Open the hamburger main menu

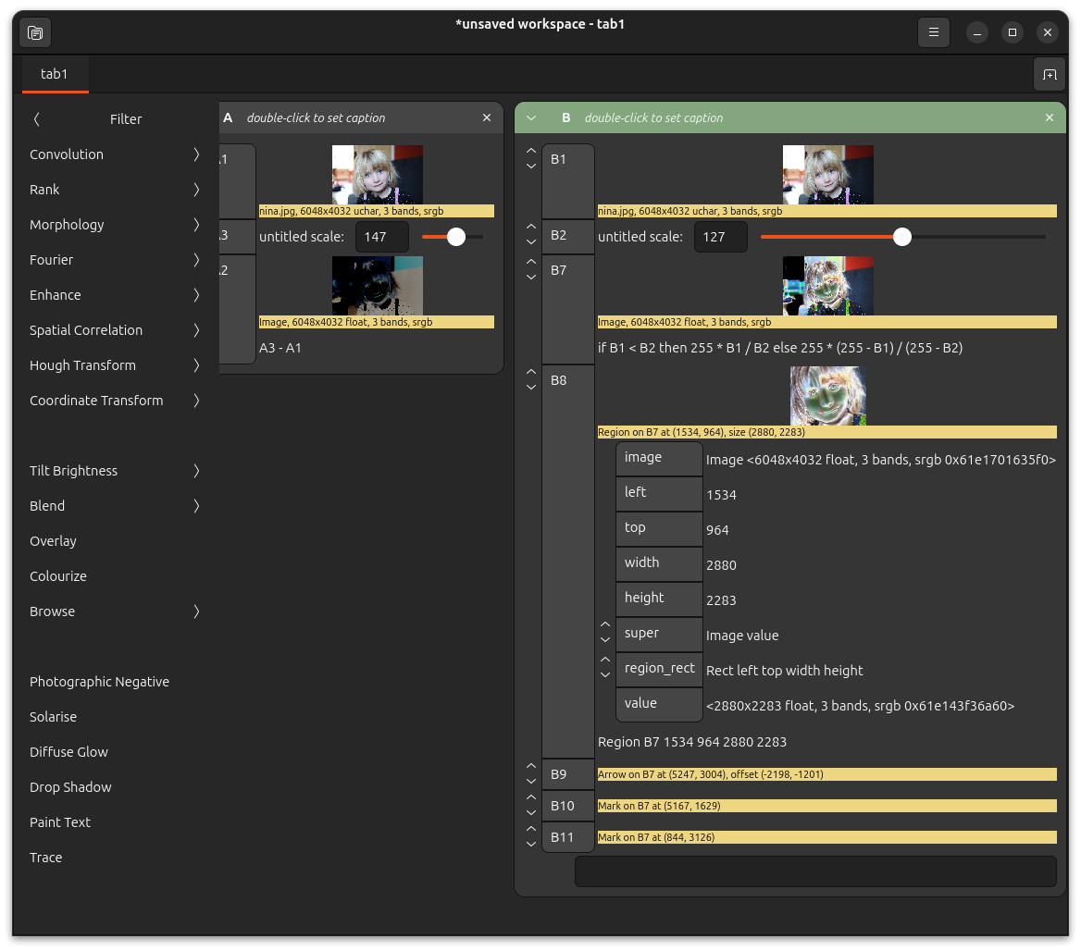[934, 32]
